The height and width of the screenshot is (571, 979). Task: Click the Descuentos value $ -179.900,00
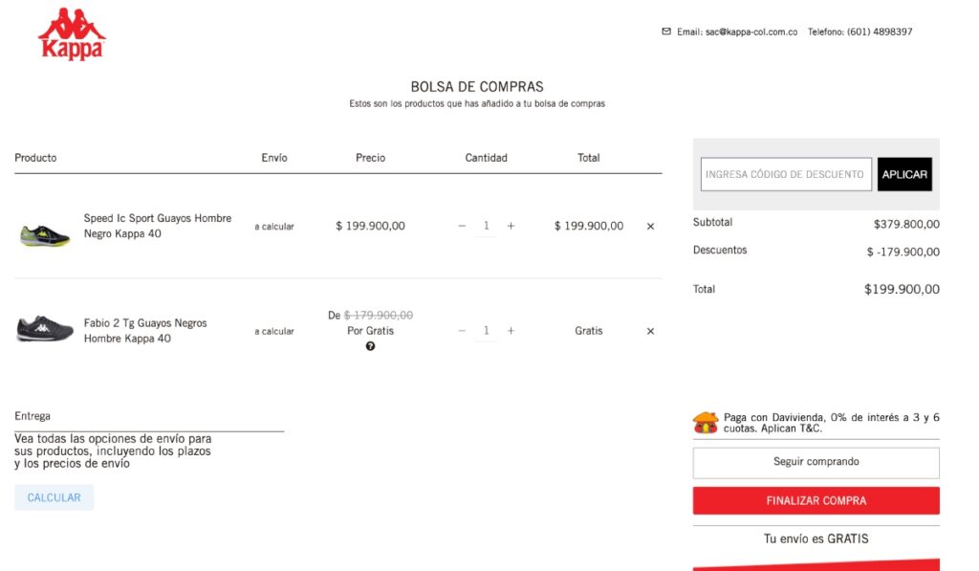click(903, 252)
